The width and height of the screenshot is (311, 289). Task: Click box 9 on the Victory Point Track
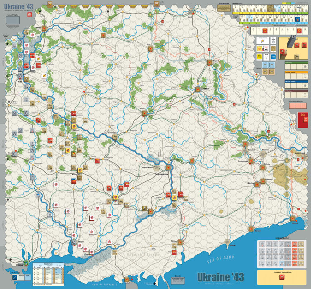coord(305,31)
